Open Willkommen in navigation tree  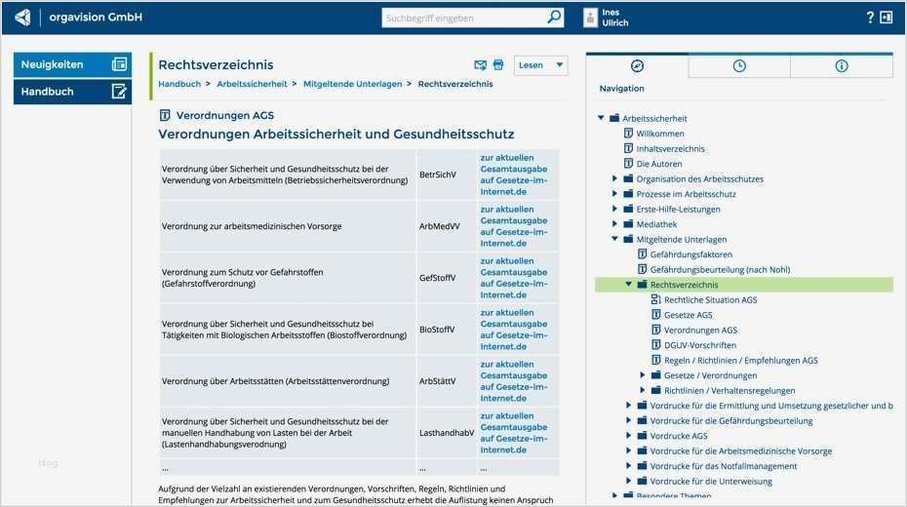pyautogui.click(x=660, y=134)
